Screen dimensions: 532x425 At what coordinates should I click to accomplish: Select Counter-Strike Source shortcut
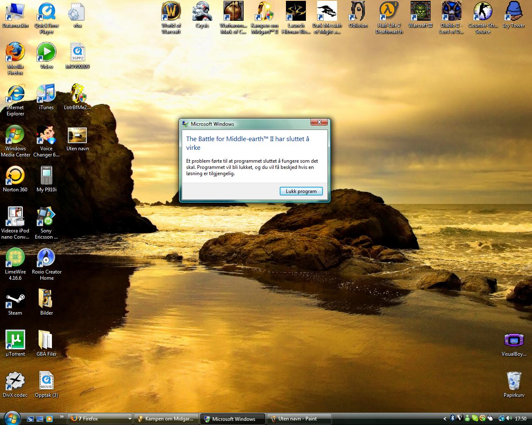pyautogui.click(x=483, y=18)
